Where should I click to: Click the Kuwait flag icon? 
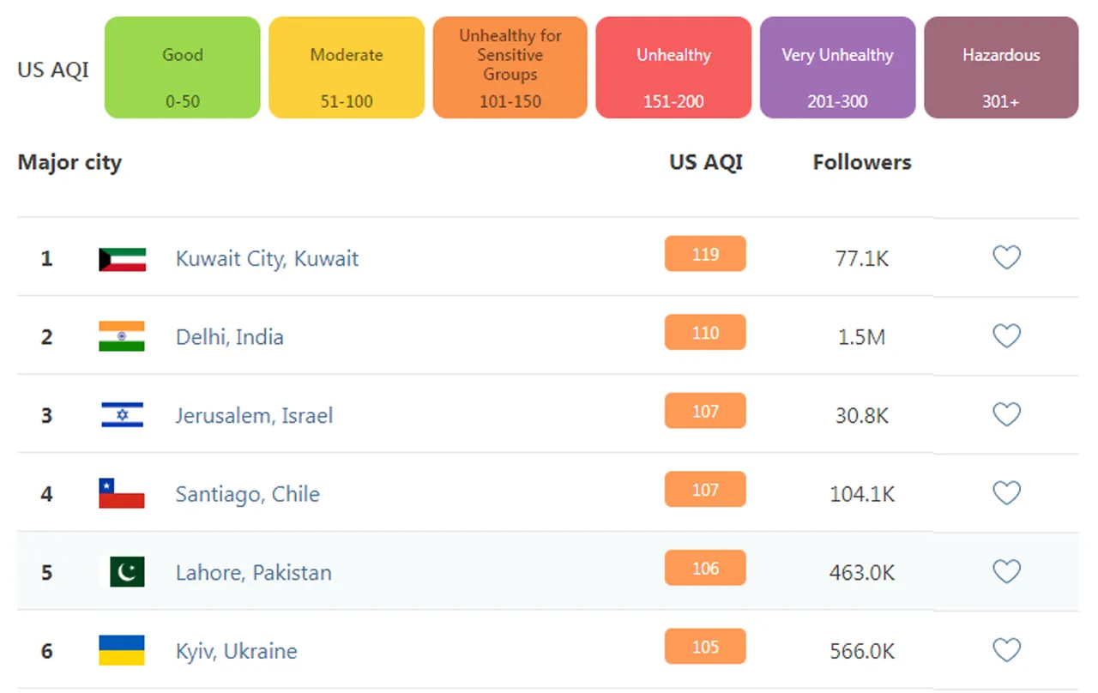[x=122, y=259]
